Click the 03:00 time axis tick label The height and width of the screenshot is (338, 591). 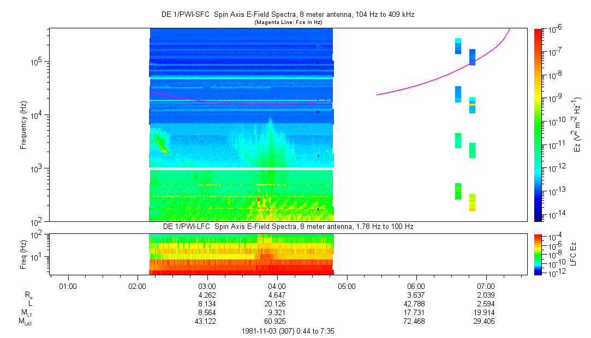pos(207,286)
